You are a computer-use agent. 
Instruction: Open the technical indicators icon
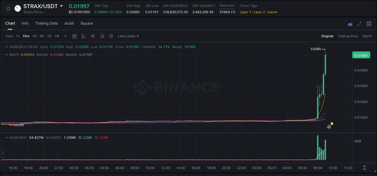click(84, 36)
